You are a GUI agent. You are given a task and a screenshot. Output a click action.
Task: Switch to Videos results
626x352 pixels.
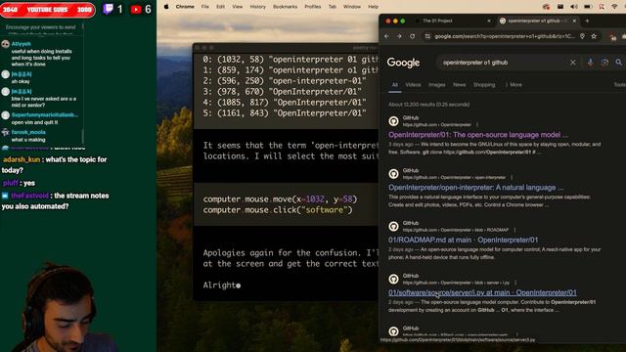pos(413,85)
